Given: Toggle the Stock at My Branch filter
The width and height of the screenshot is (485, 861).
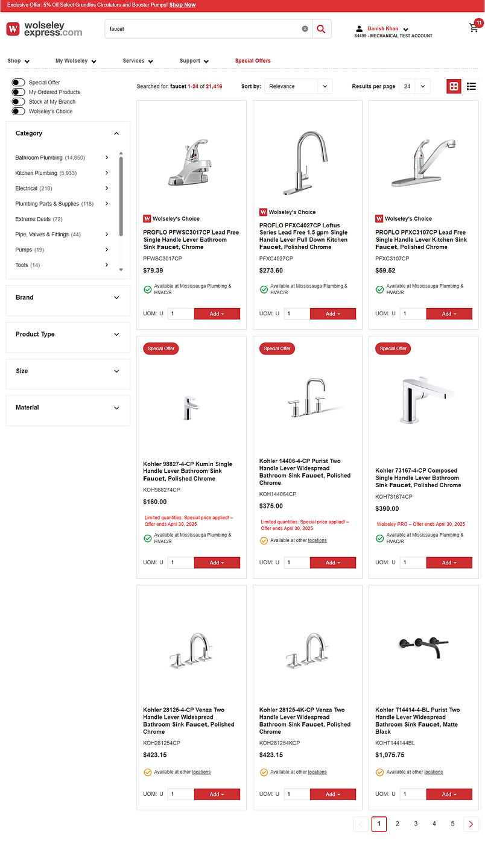Looking at the screenshot, I should 19,102.
